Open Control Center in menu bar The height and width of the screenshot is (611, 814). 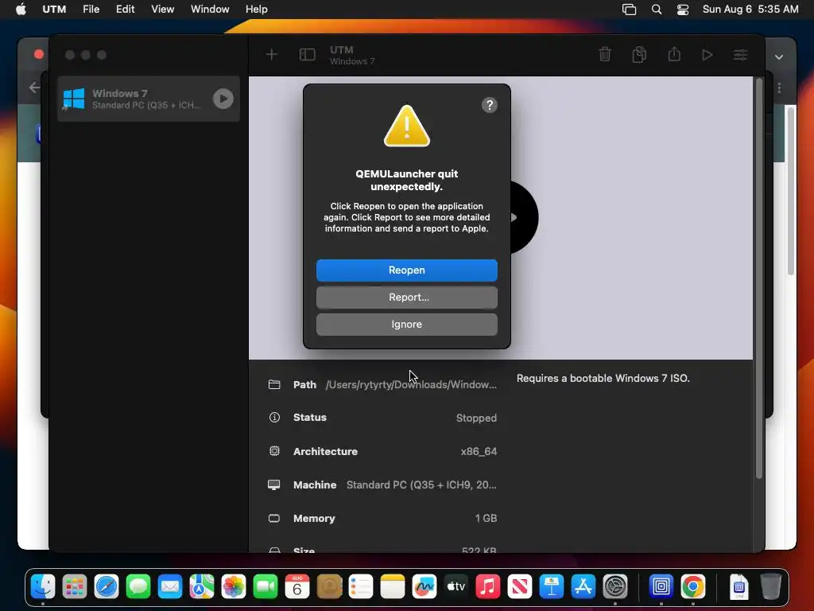point(683,10)
